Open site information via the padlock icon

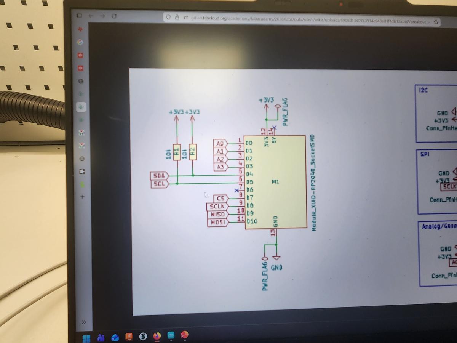pyautogui.click(x=176, y=17)
